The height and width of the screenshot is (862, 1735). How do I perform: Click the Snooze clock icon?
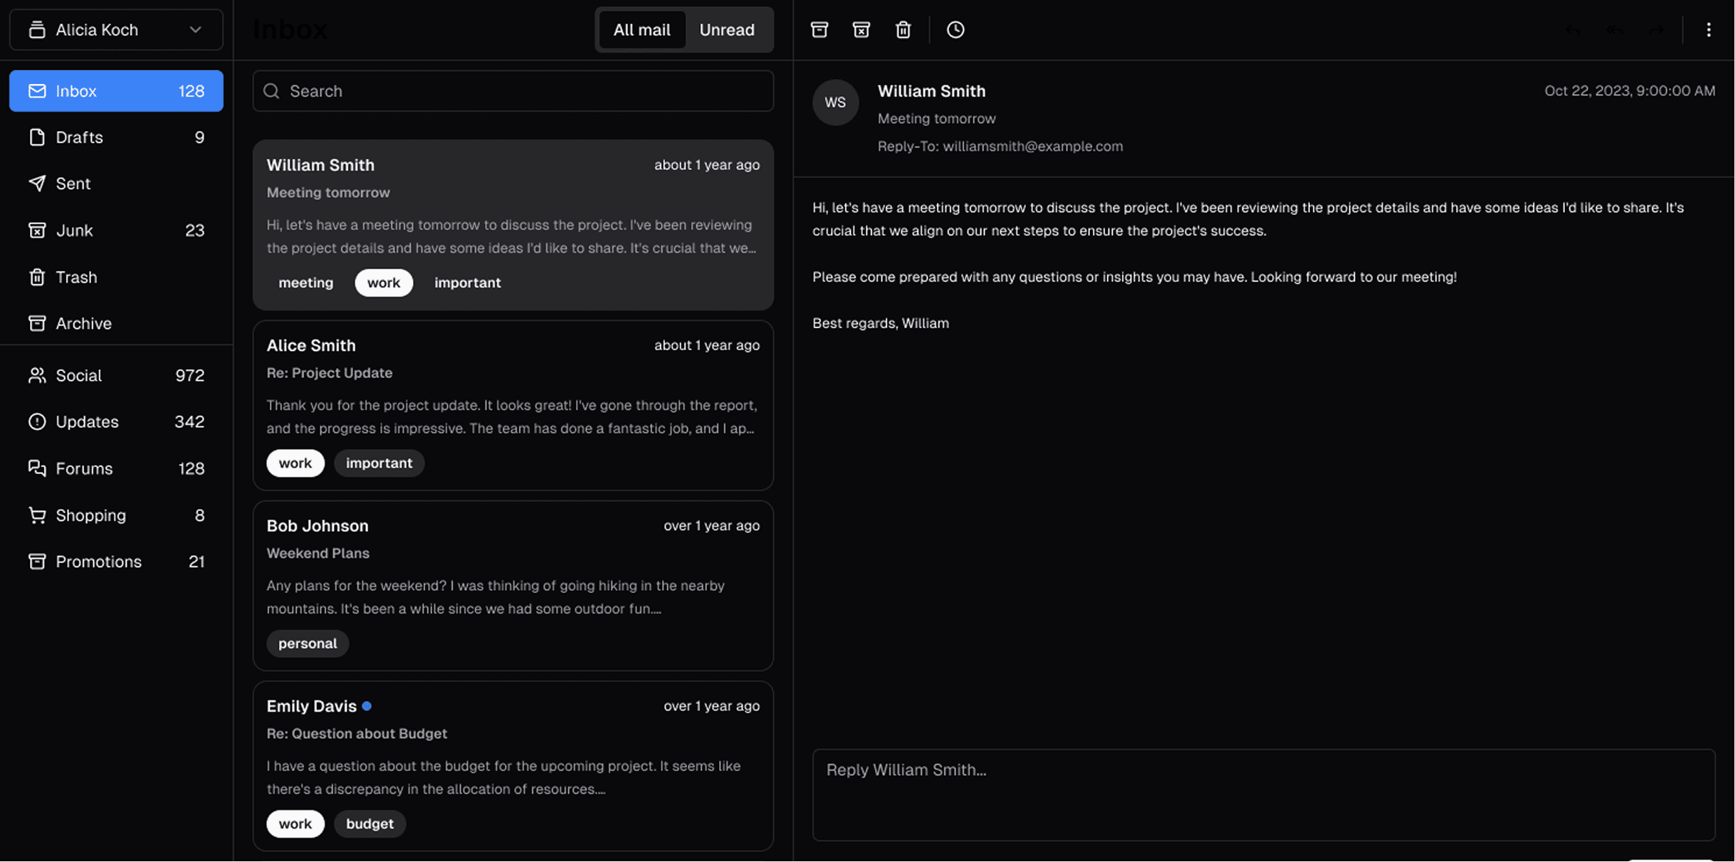coord(955,30)
